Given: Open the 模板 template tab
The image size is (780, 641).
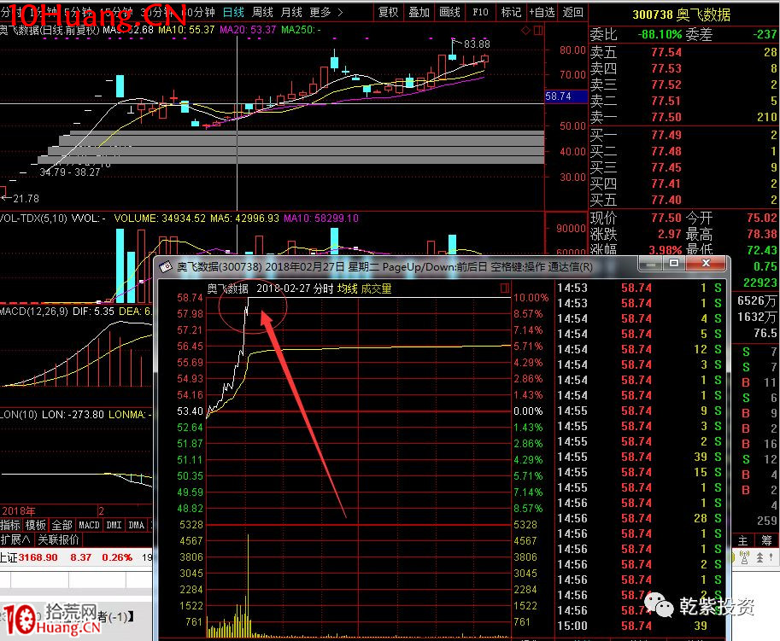Looking at the screenshot, I should point(36,525).
